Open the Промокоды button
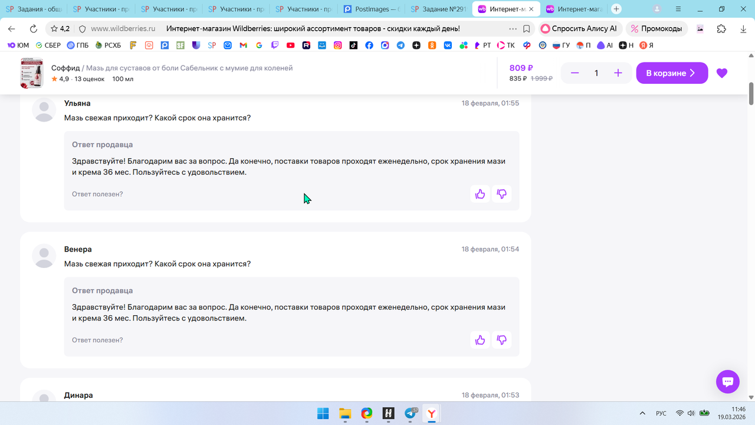This screenshot has height=425, width=755. pos(656,28)
